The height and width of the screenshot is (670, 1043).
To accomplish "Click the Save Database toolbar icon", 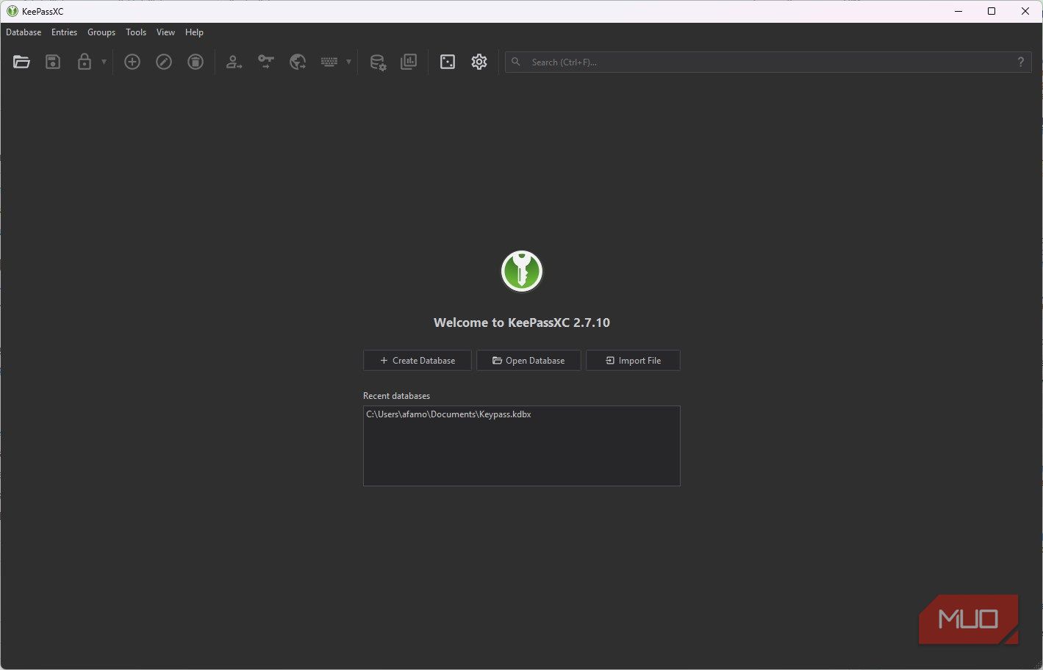I will coord(53,62).
